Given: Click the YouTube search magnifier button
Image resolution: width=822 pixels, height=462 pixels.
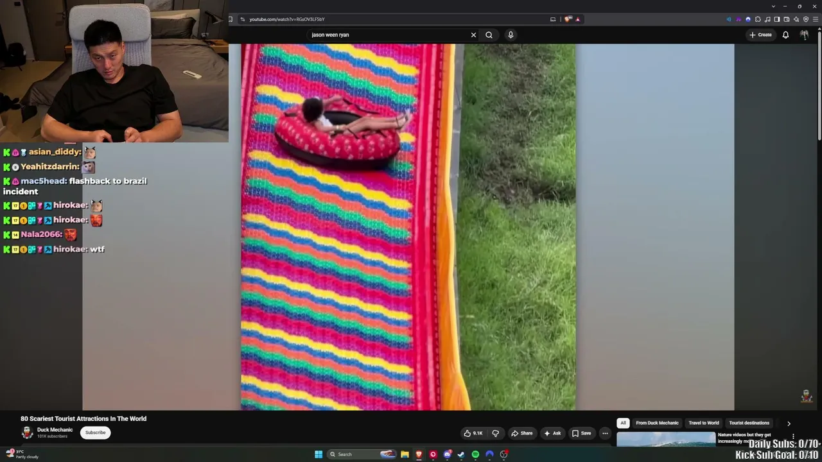Looking at the screenshot, I should [489, 35].
